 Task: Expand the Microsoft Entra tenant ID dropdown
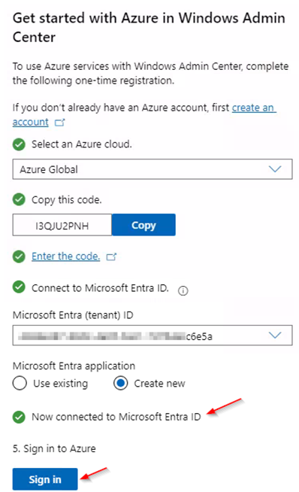point(153,336)
